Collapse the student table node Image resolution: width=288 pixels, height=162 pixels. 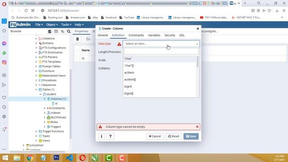coord(40,94)
